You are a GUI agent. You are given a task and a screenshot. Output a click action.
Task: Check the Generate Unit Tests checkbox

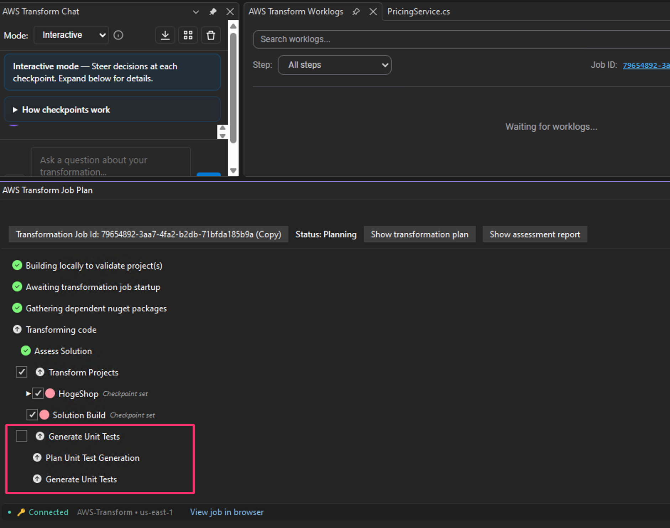[x=21, y=436]
